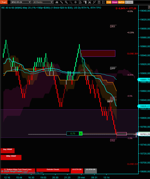This screenshot has height=179, width=150.
Task: Click the zoom in magnifier
Action: click(x=66, y=2)
